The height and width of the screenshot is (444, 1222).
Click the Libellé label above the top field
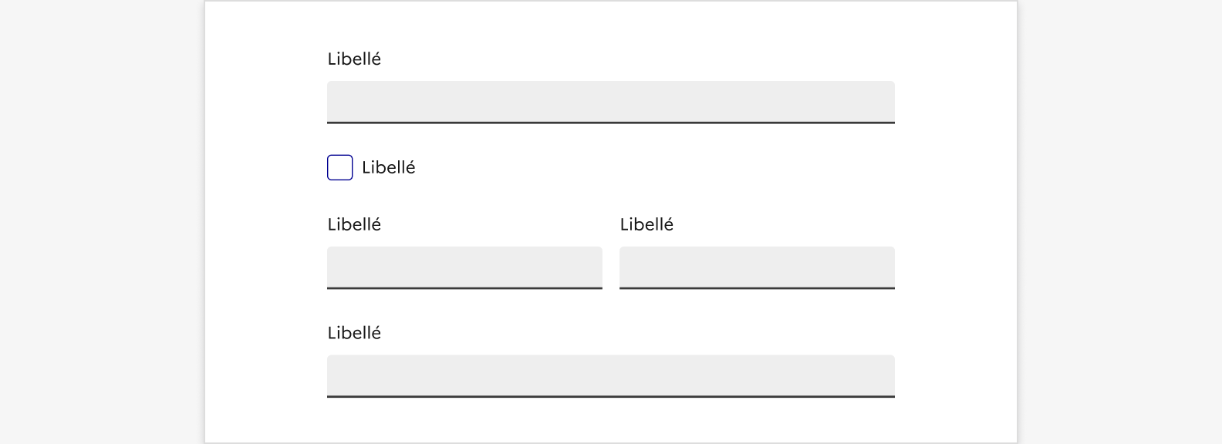tap(354, 59)
